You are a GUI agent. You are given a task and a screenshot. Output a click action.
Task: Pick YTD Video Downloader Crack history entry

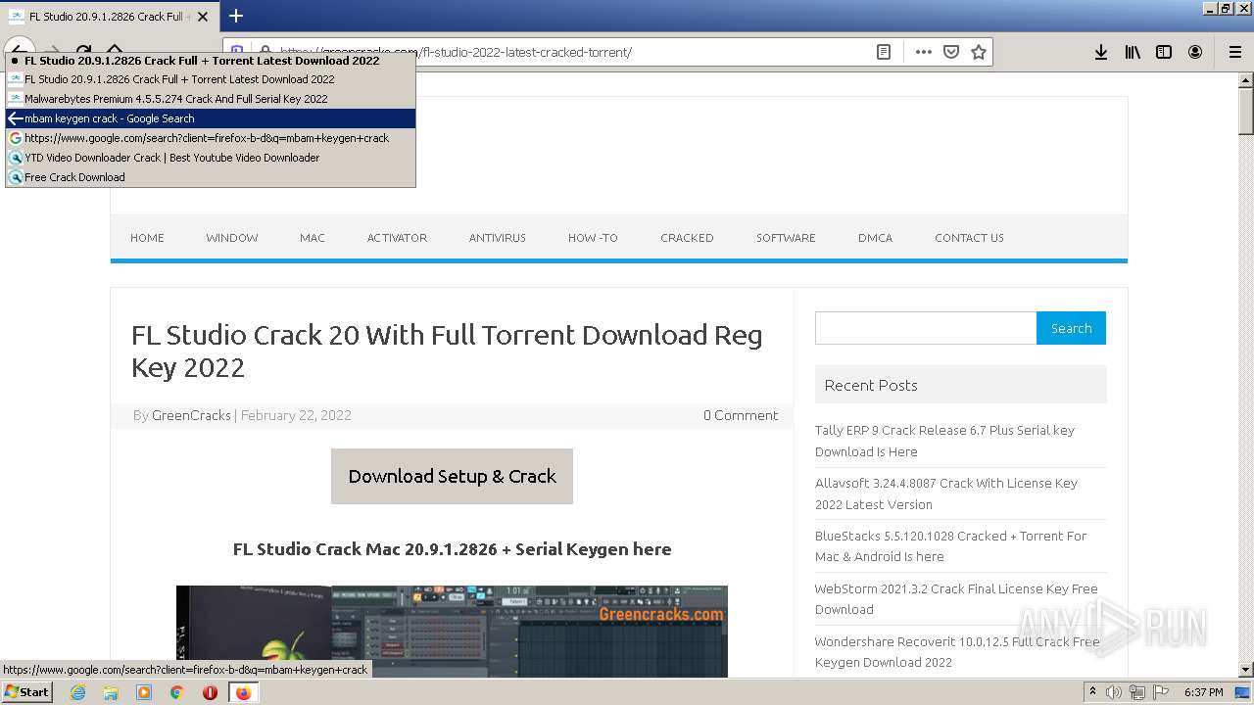211,158
